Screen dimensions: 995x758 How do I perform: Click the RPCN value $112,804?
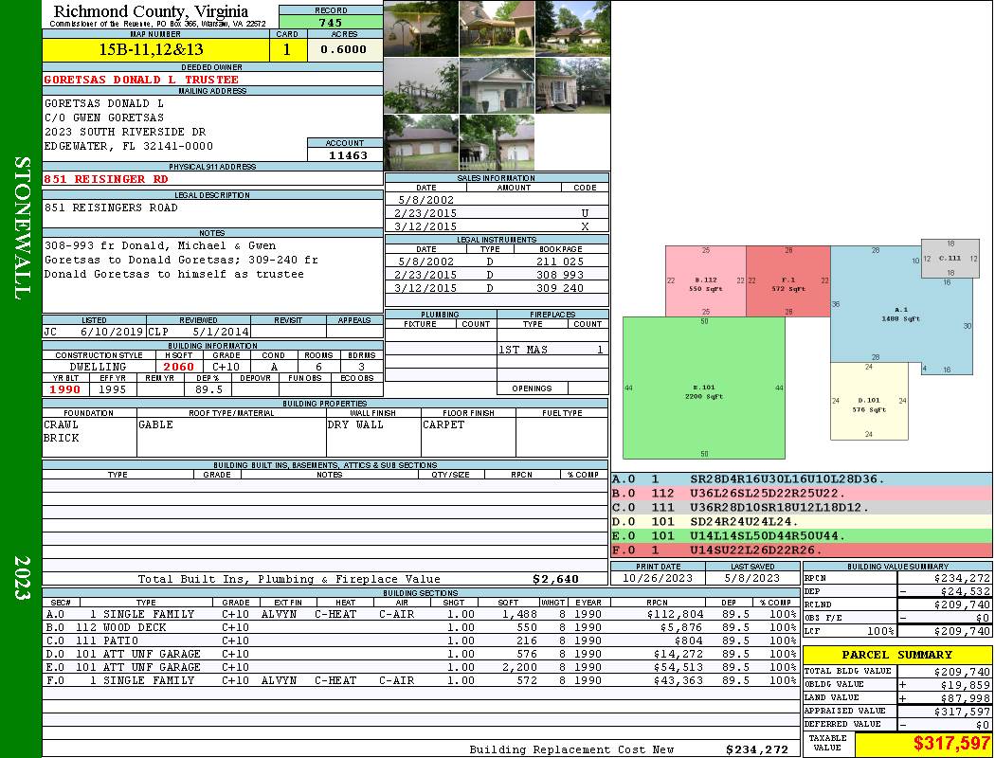(x=675, y=614)
